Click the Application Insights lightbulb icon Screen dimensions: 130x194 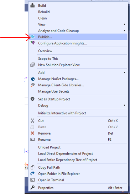pyautogui.click(x=33, y=43)
